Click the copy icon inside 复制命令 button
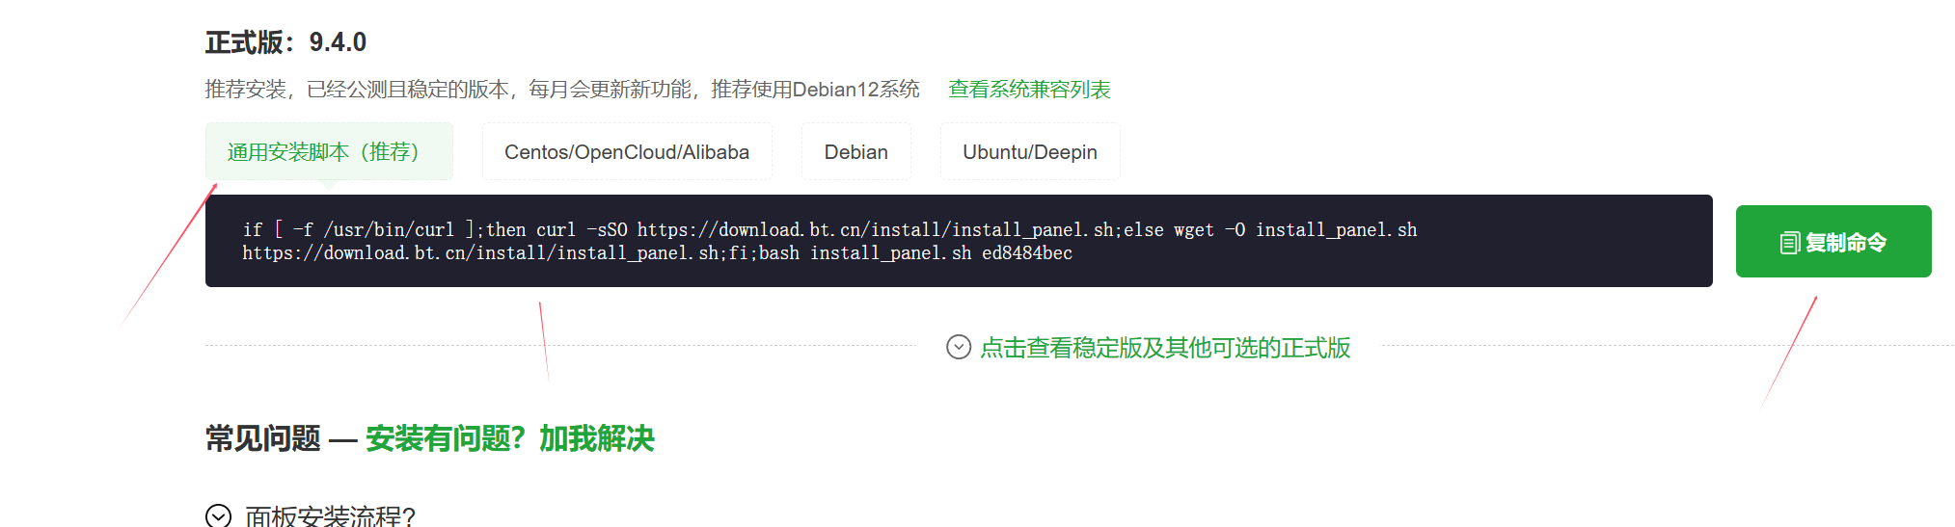This screenshot has height=527, width=1955. pyautogui.click(x=1789, y=243)
